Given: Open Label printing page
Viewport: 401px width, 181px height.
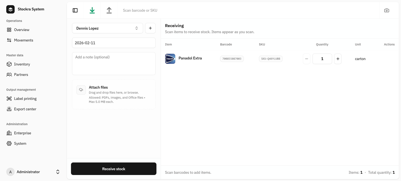Looking at the screenshot, I should pos(25,99).
